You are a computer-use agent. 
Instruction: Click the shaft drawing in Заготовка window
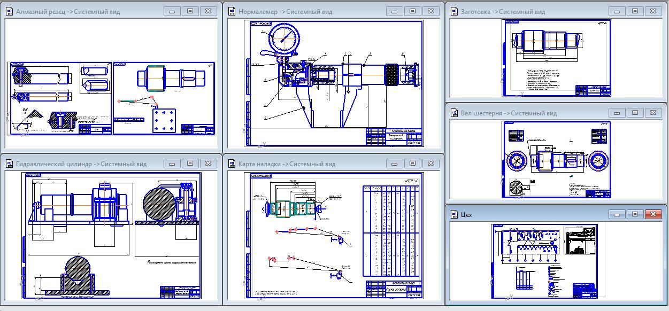(547, 41)
